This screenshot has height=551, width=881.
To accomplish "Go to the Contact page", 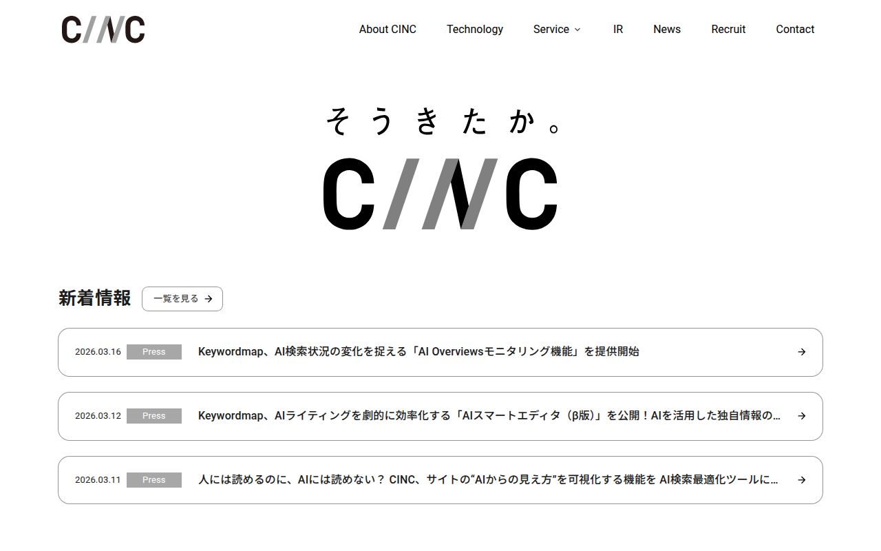I will tap(795, 29).
